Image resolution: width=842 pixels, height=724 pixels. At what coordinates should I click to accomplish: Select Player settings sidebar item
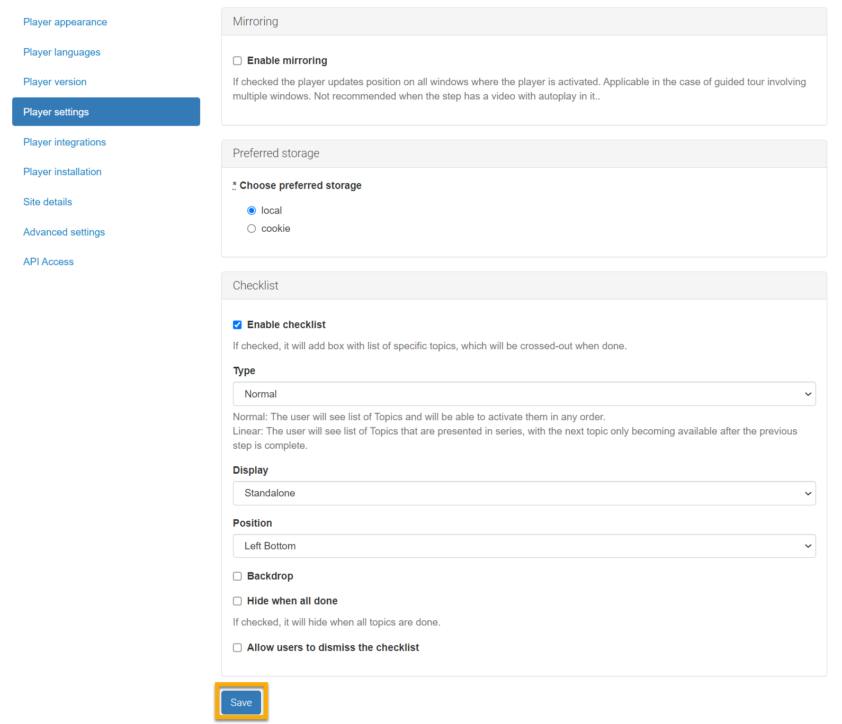[x=106, y=112]
